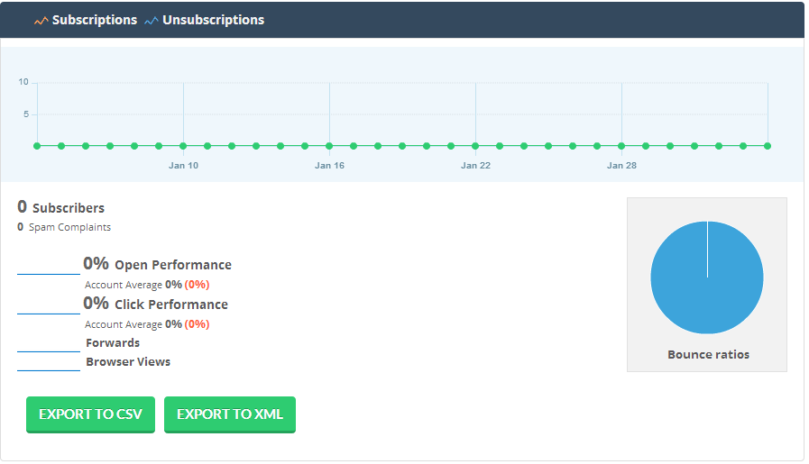The width and height of the screenshot is (809, 464).
Task: Click the Browser Views label
Action: 128,362
